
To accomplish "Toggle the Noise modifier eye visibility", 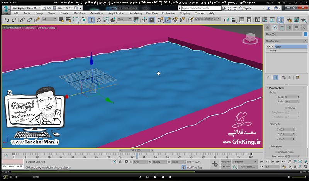I will (268, 46).
